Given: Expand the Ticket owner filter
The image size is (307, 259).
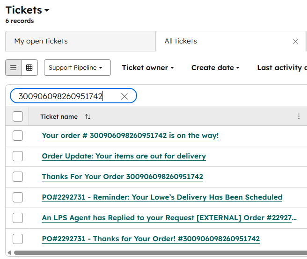Looking at the screenshot, I should click(x=148, y=68).
